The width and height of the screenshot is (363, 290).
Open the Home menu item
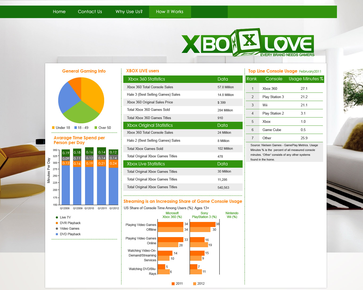pyautogui.click(x=59, y=12)
